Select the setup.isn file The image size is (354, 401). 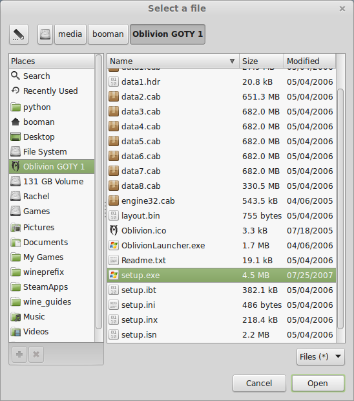coord(222,334)
